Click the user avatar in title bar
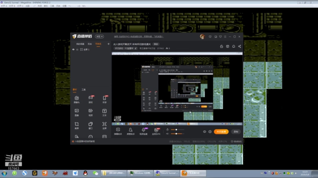 pos(202,37)
